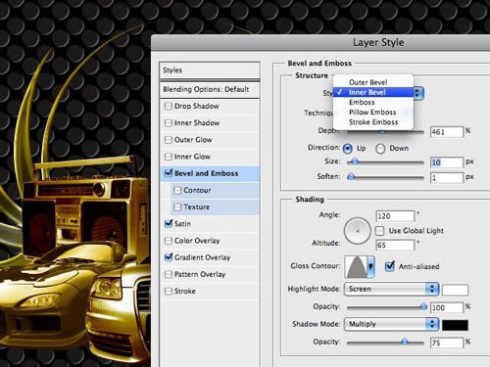Image resolution: width=490 pixels, height=367 pixels.
Task: Expand the Gloss Contour picker arrow
Action: [x=370, y=267]
